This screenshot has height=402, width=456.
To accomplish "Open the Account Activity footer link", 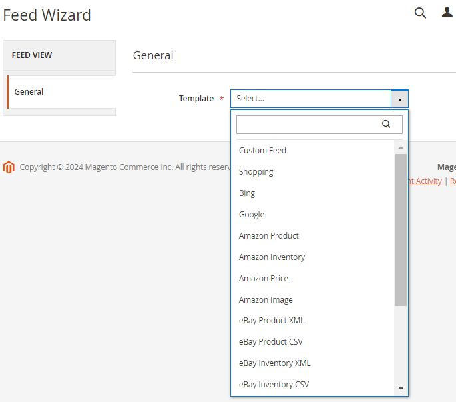I will (425, 181).
